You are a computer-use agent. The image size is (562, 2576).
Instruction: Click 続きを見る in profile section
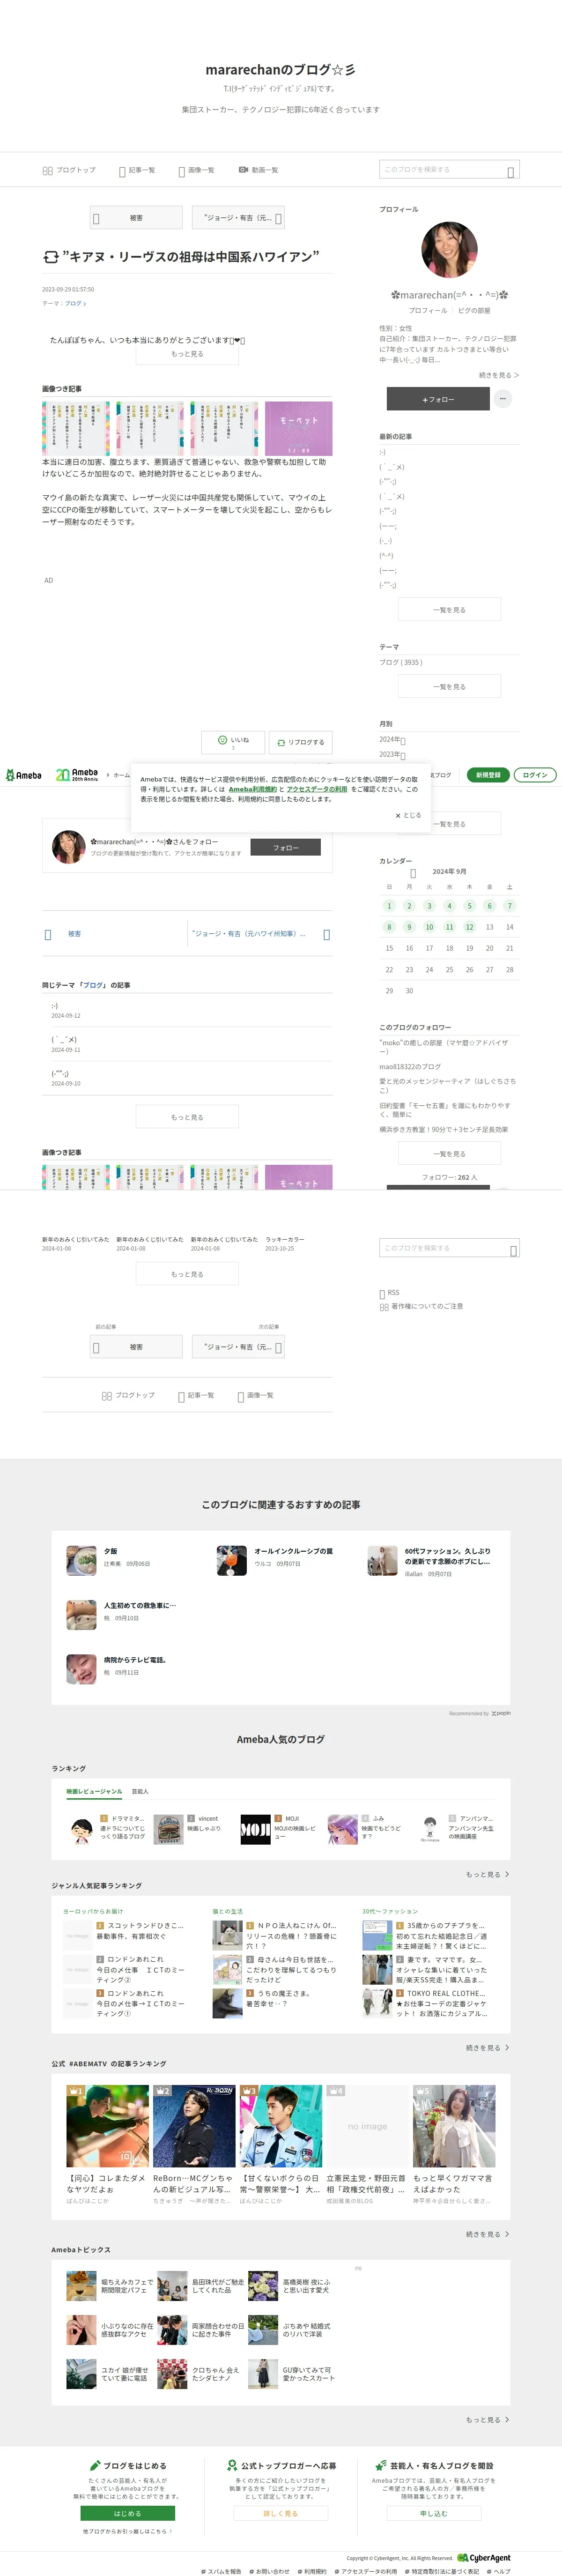[x=499, y=375]
